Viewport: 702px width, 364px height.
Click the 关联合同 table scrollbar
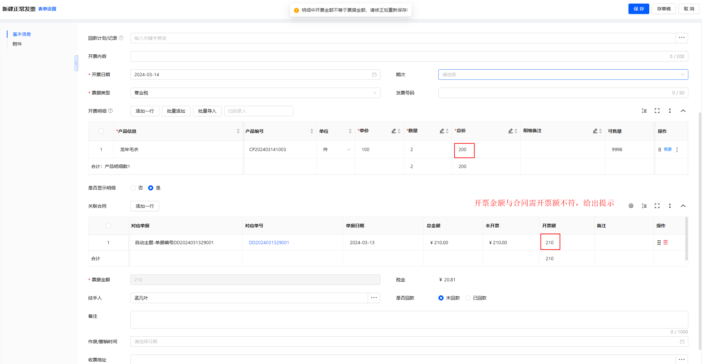tap(687, 239)
